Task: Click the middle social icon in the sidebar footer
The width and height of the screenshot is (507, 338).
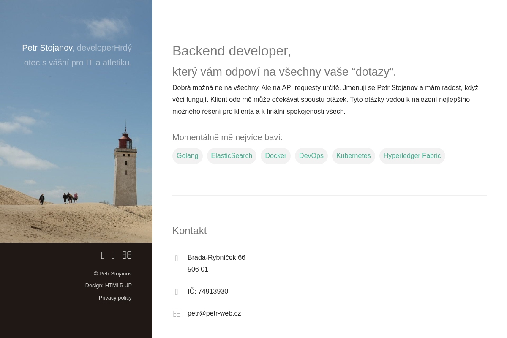Action: pos(113,255)
